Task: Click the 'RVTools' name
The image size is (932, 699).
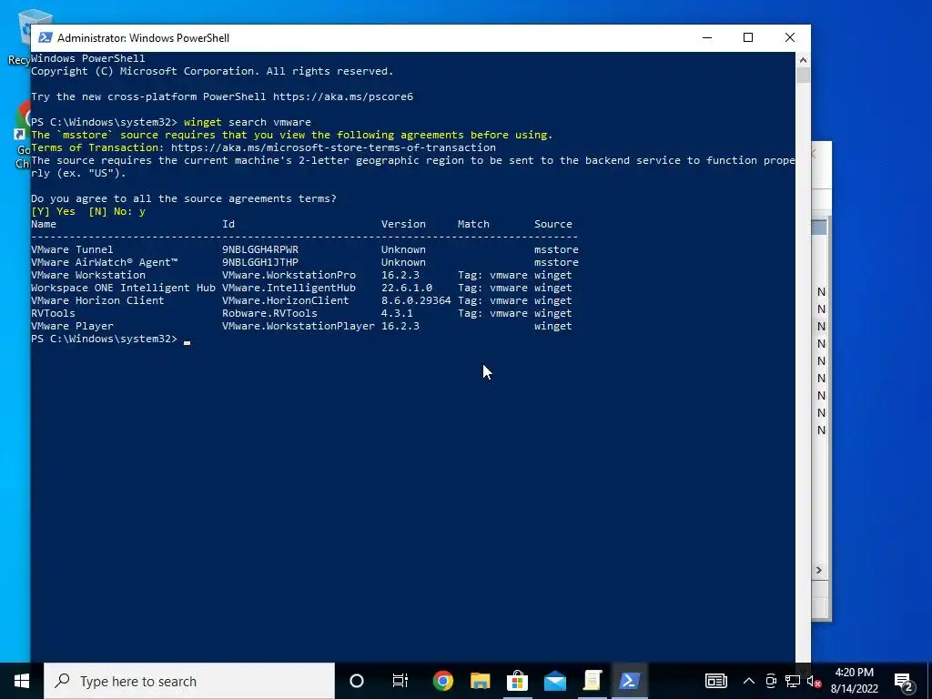Action: [53, 313]
